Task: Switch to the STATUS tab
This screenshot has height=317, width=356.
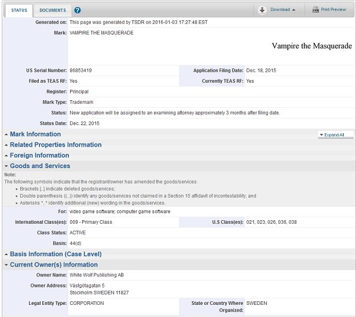Action: (x=19, y=10)
